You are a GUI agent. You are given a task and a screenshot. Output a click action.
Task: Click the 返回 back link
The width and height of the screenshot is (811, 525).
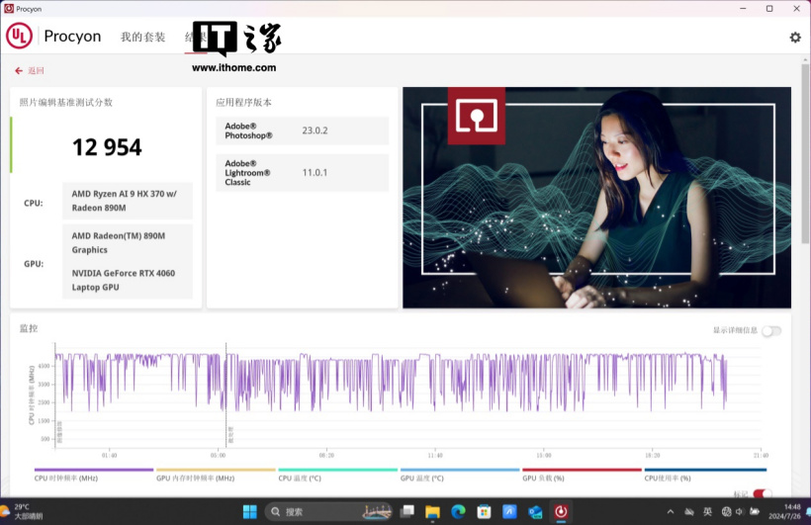(x=36, y=71)
